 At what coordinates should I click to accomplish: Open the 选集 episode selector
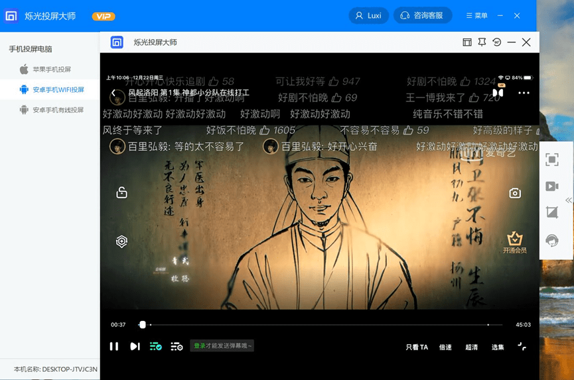point(498,347)
